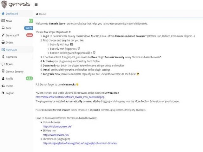The width and height of the screenshot is (203, 152).
Task: Click the Orders cart icon
Action: pos(3,42)
